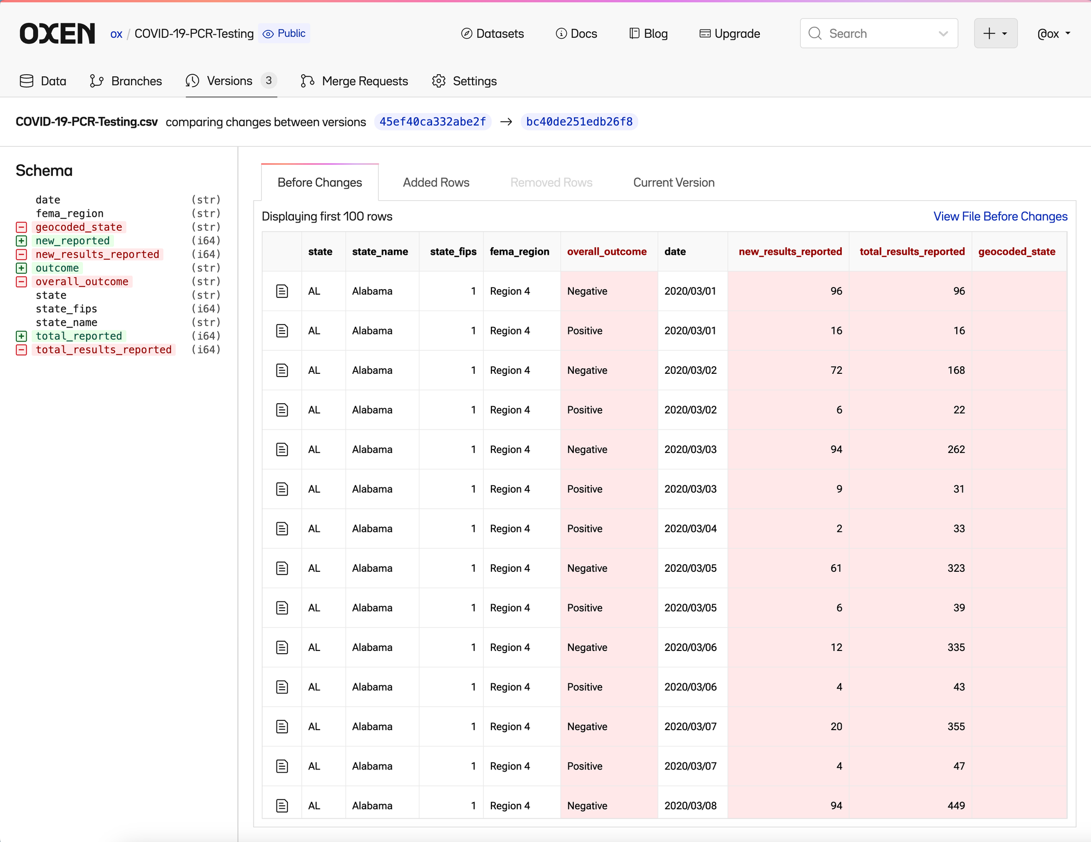Toggle the plus box beside total_reported
The width and height of the screenshot is (1091, 842).
click(21, 336)
